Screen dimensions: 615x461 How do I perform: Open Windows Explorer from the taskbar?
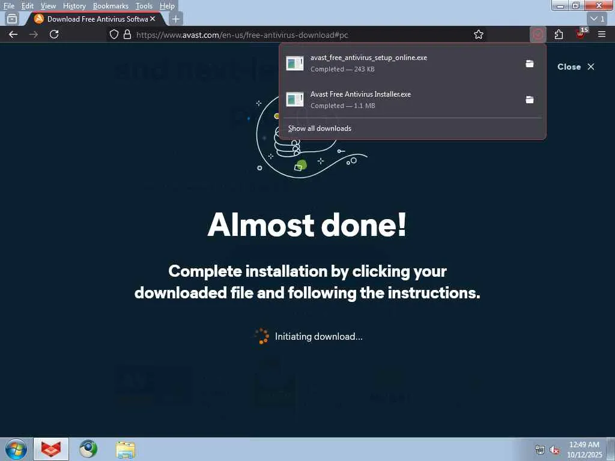pos(126,449)
